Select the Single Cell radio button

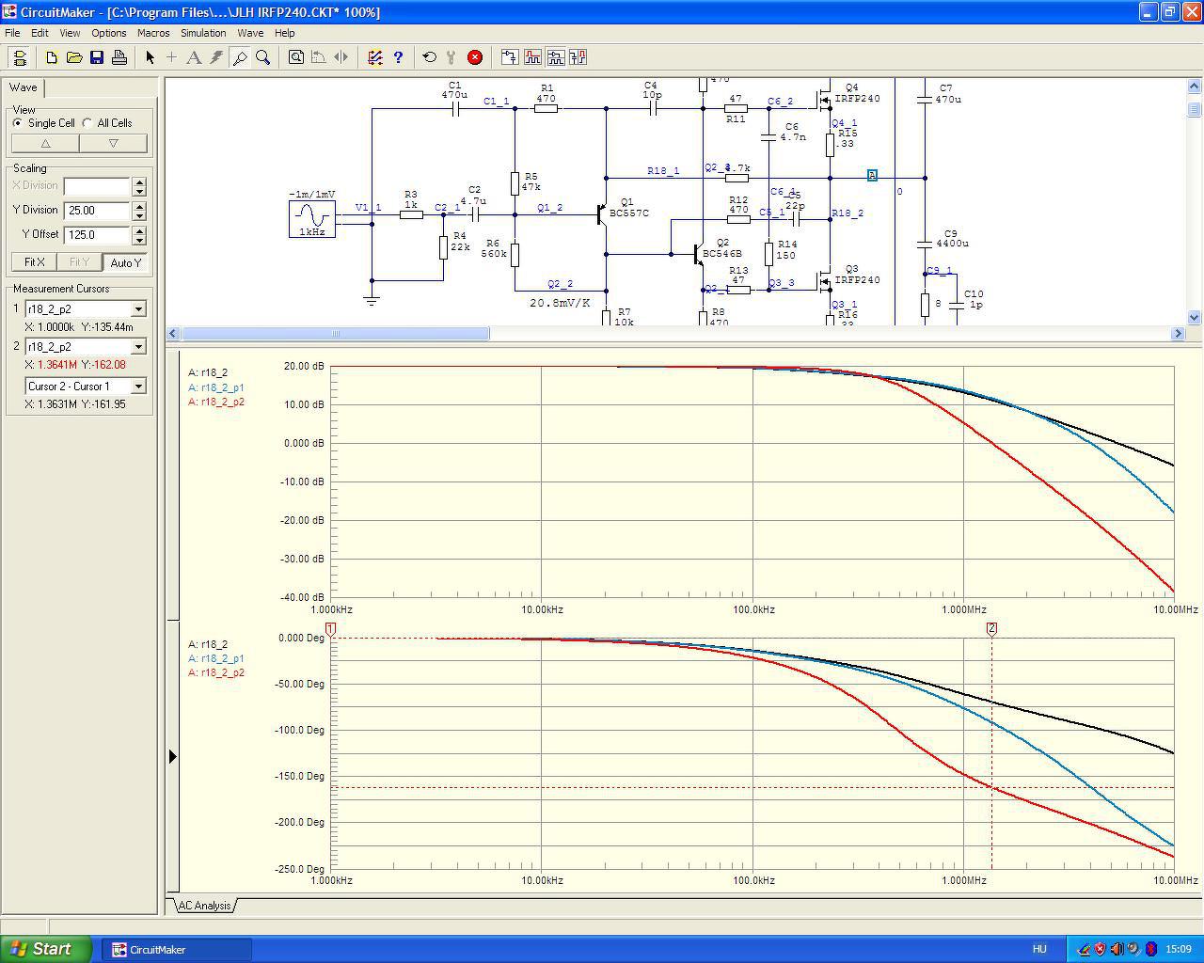coord(18,123)
